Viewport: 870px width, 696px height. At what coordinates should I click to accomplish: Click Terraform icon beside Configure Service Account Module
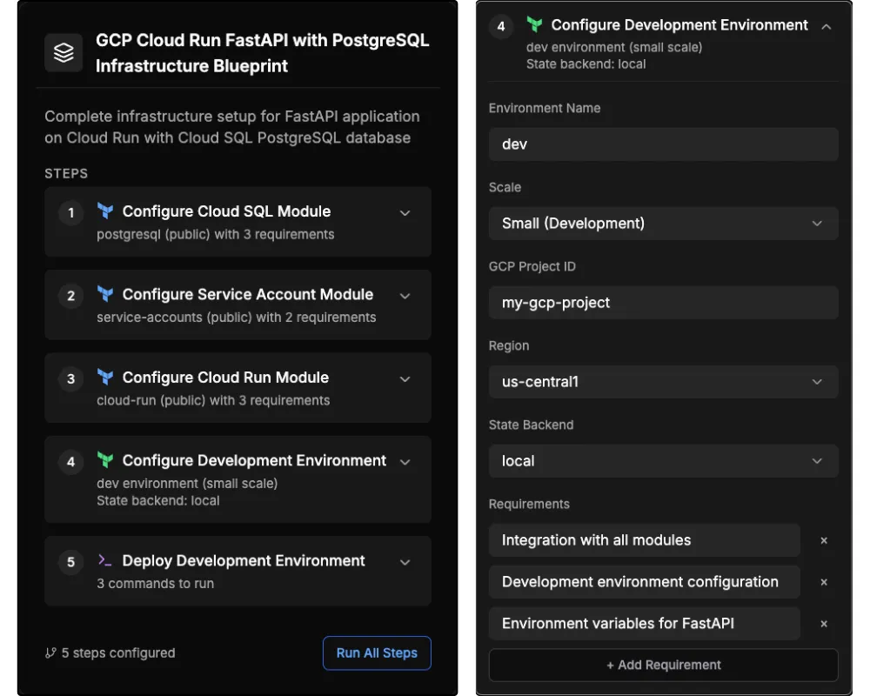pos(105,294)
